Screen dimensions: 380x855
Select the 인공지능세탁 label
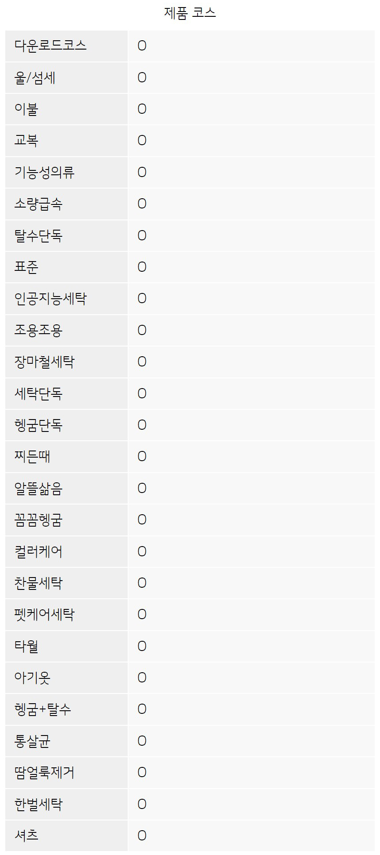coord(50,298)
